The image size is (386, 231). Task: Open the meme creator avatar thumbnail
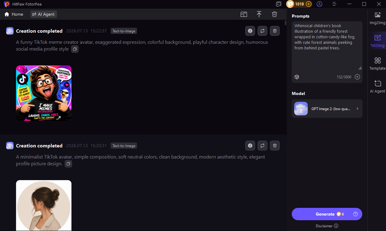(x=44, y=93)
